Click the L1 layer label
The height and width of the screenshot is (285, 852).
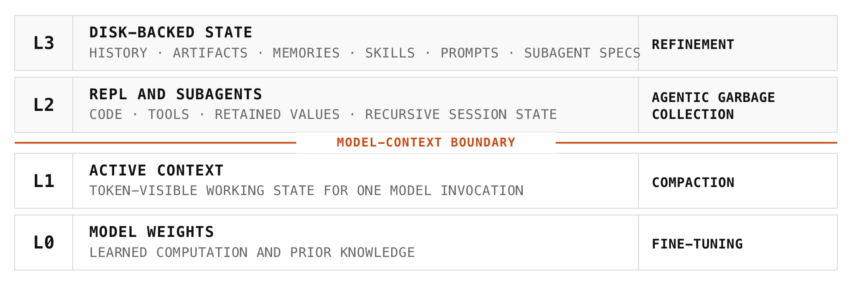click(44, 181)
